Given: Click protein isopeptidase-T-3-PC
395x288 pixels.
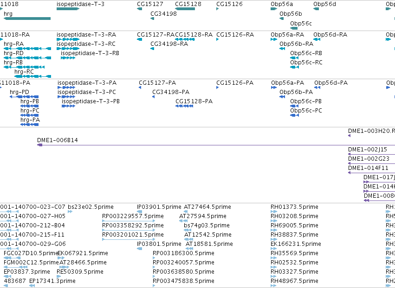Looking at the screenshot, I should 66,97.
